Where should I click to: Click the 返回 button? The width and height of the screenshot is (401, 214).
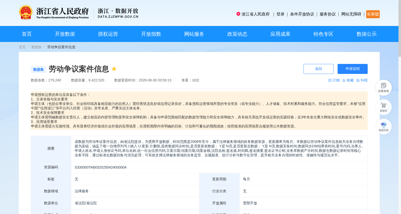319,69
